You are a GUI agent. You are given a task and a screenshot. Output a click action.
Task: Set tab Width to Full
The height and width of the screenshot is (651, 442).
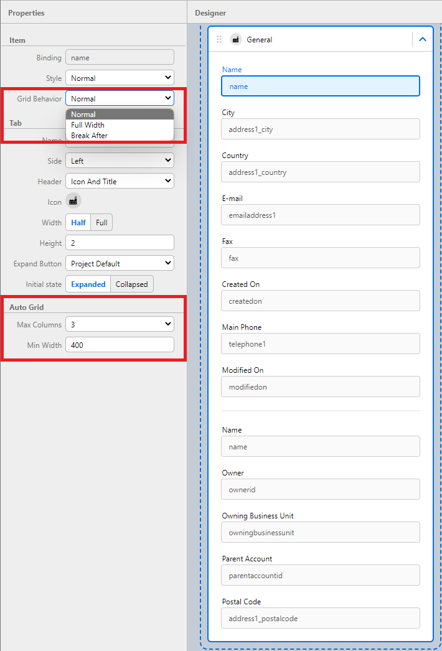[101, 222]
